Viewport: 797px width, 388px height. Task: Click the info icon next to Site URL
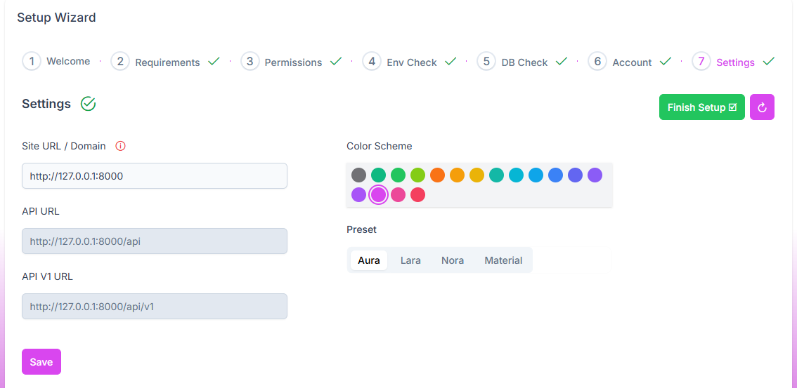[x=120, y=146]
